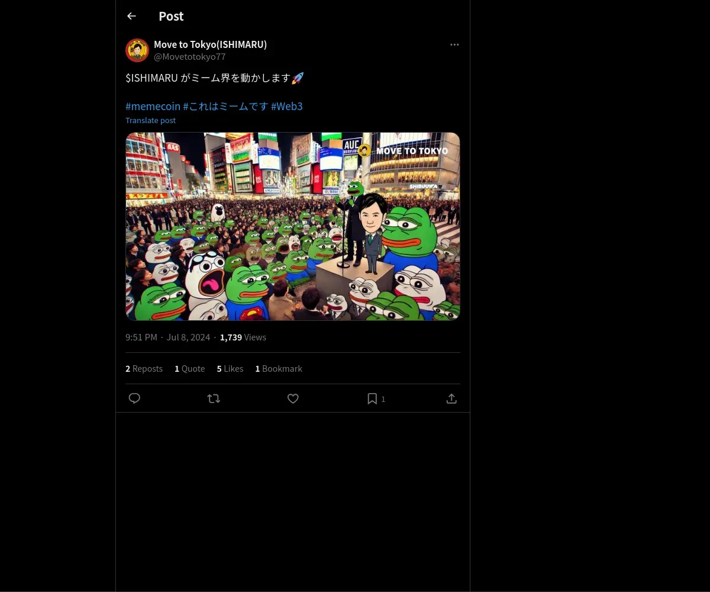The width and height of the screenshot is (710, 592).
Task: Bookmark the post with bookmark icon
Action: (372, 398)
